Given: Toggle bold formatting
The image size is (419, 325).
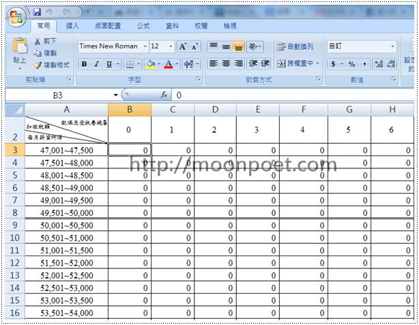Looking at the screenshot, I should tap(84, 64).
